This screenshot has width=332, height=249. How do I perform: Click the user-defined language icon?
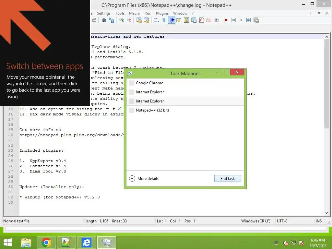tap(179, 20)
